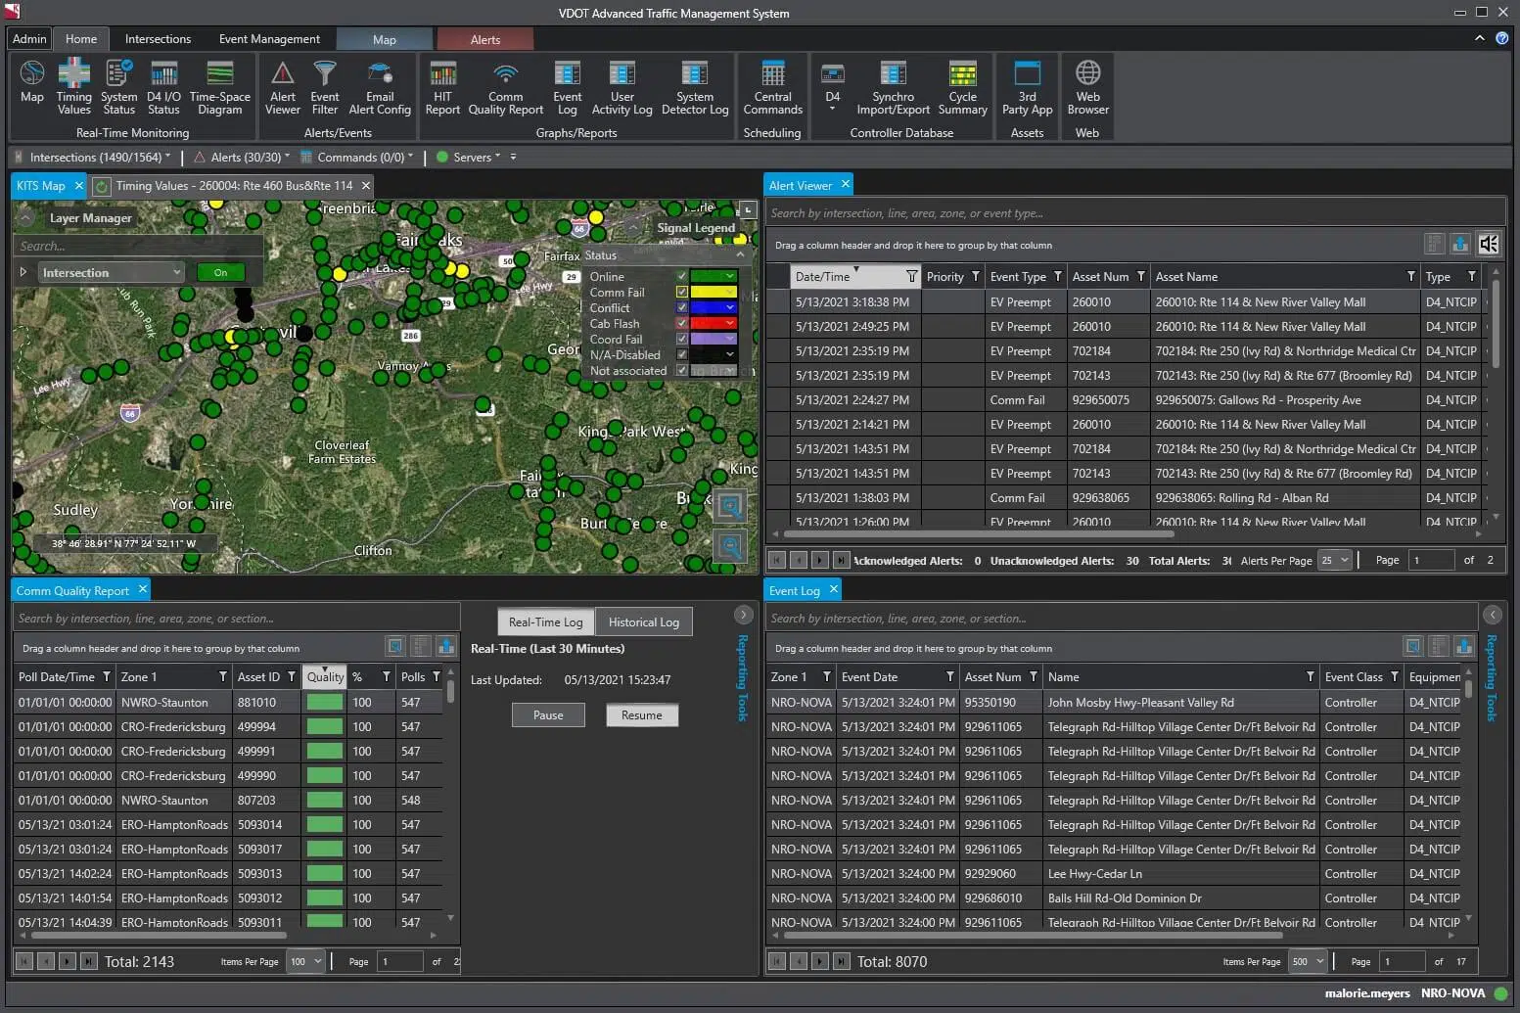The height and width of the screenshot is (1013, 1520).
Task: Click the Resume button
Action: click(641, 715)
